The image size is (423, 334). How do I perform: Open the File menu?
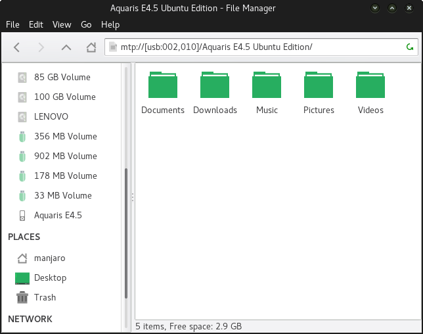click(x=12, y=24)
